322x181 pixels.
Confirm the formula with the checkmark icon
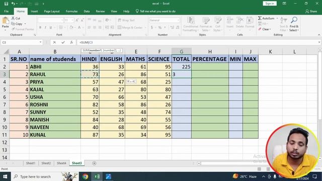[63, 42]
